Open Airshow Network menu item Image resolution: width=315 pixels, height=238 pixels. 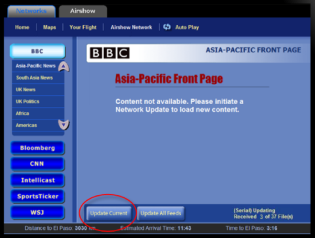[x=131, y=27]
